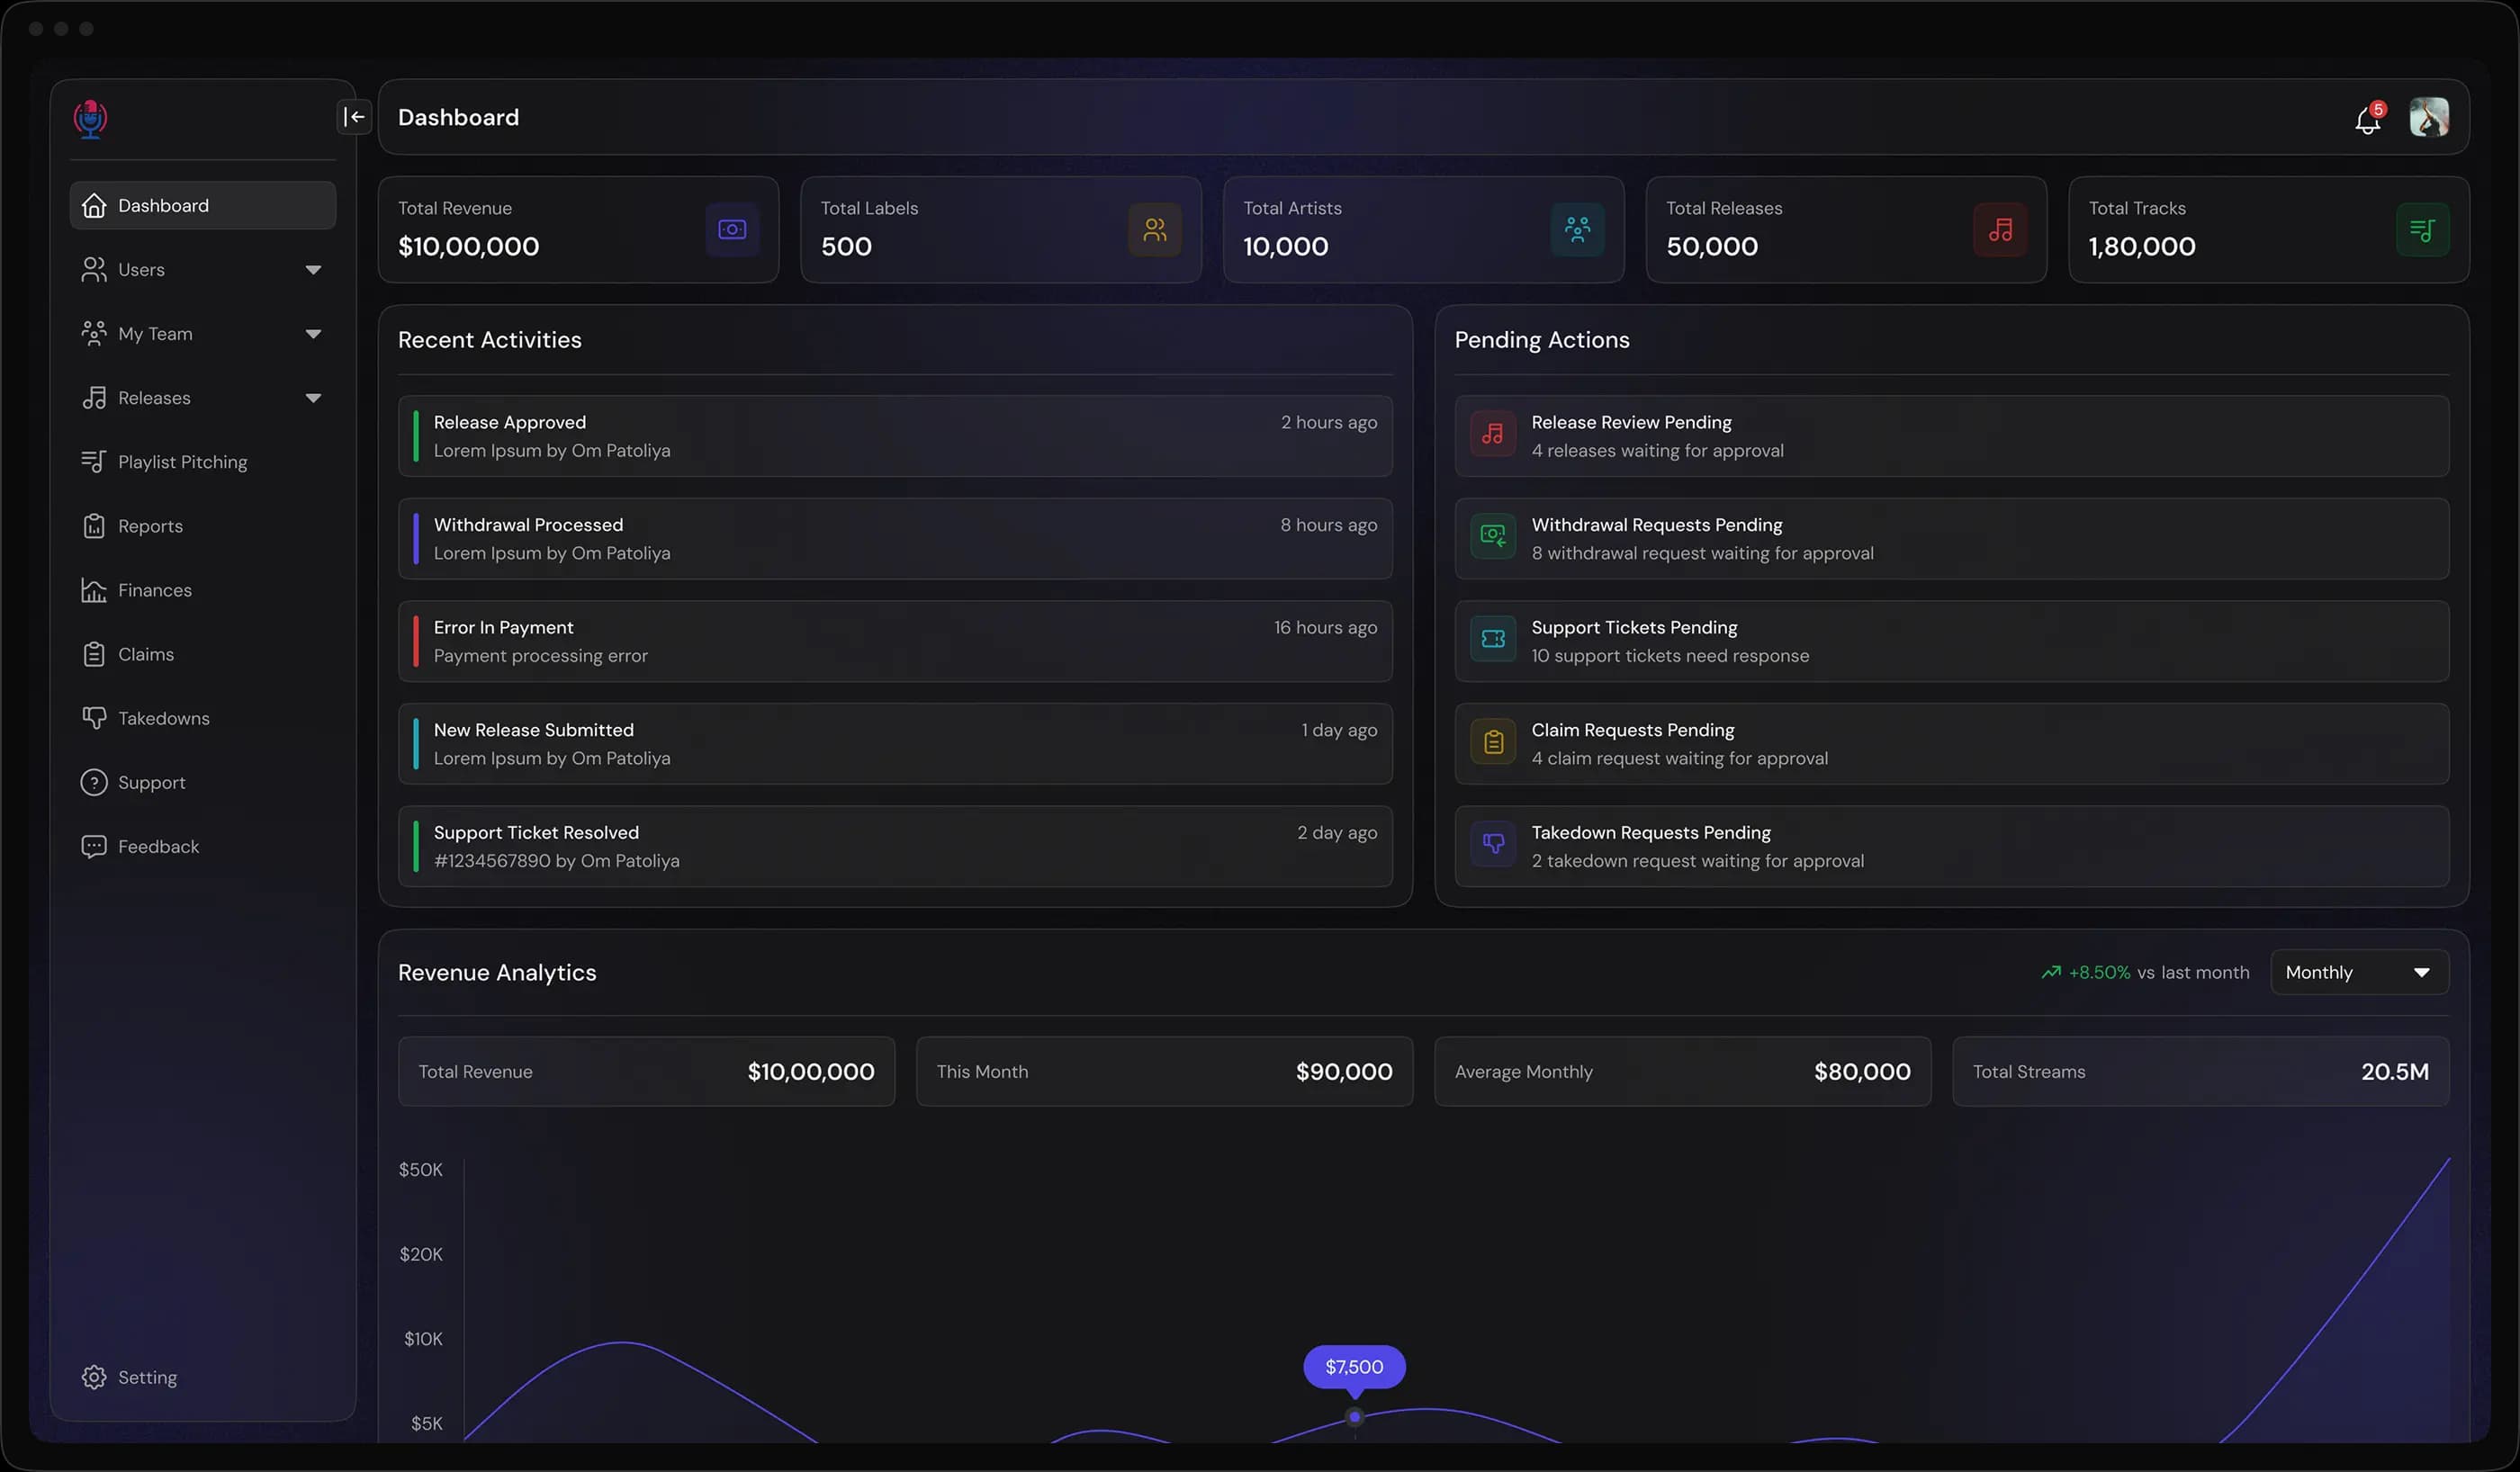The image size is (2520, 1472).
Task: Click the Claim Requests Pending clipboard icon
Action: tap(1493, 742)
